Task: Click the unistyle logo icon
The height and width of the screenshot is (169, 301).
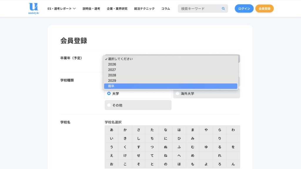Action: [34, 9]
